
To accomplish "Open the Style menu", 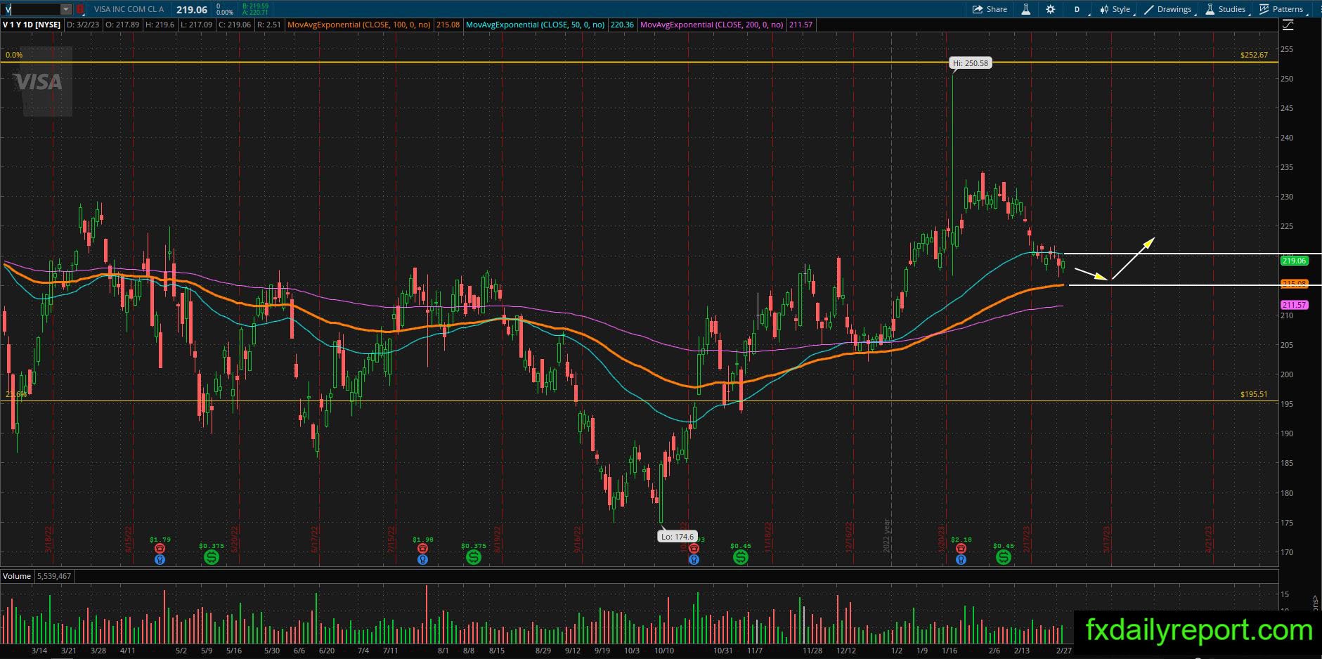I will pos(1115,9).
